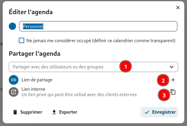Click the download arrow icon beside Exporter
The width and height of the screenshot is (187, 126).
(x=54, y=112)
